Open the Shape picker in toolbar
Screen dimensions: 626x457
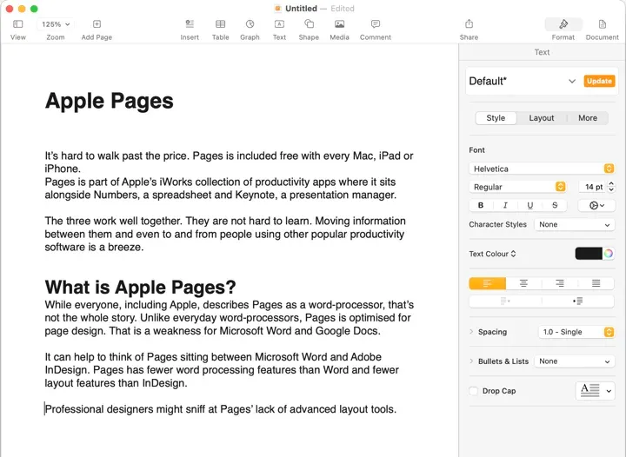pos(309,24)
